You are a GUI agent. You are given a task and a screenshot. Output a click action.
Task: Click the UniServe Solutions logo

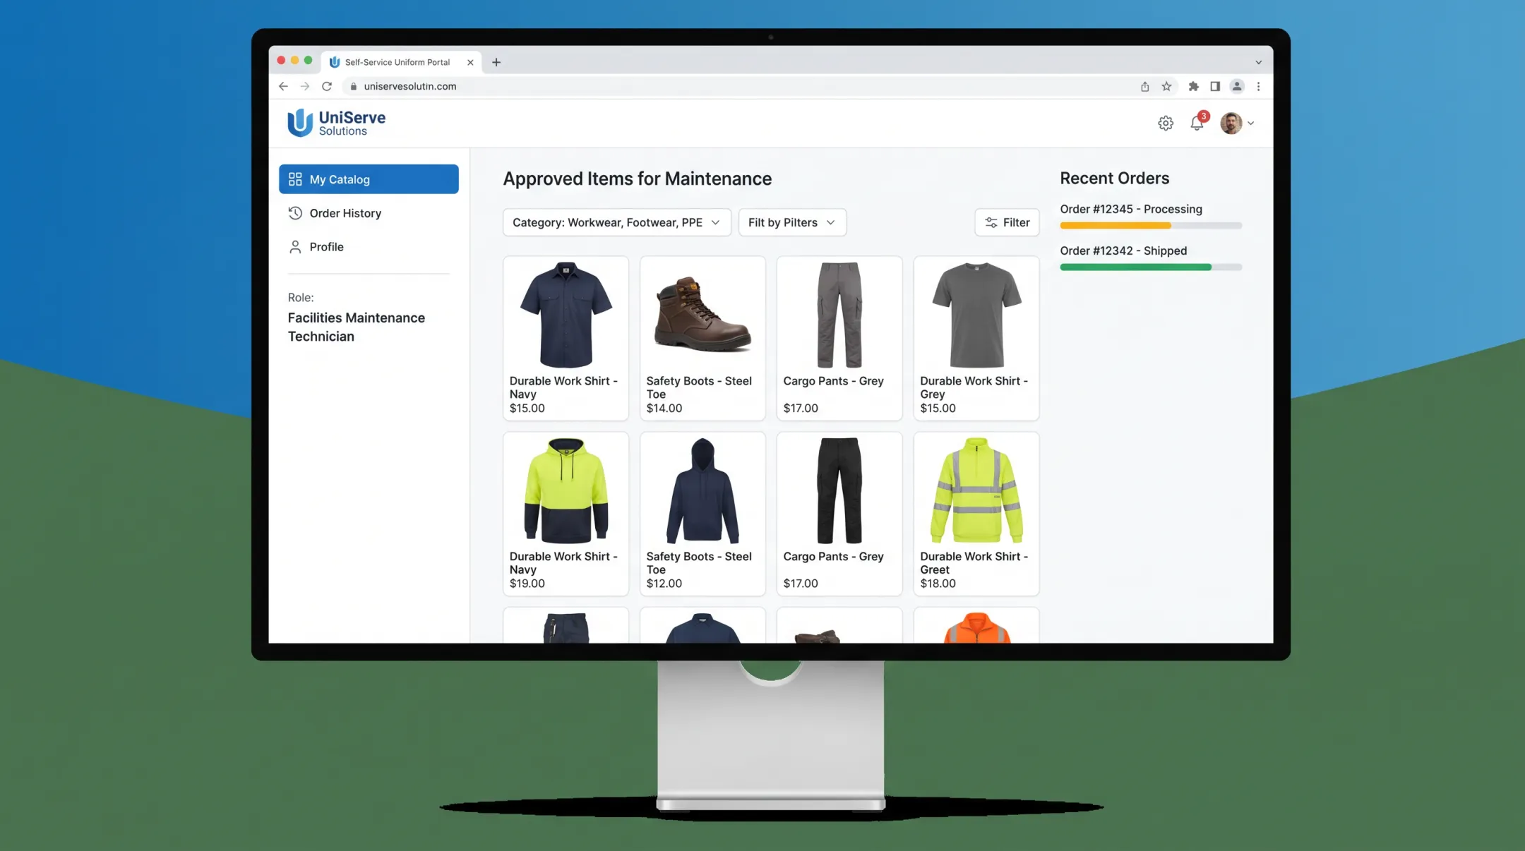tap(336, 123)
